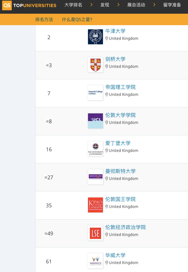Click the Warwick University logo
The width and height of the screenshot is (188, 272).
click(96, 261)
